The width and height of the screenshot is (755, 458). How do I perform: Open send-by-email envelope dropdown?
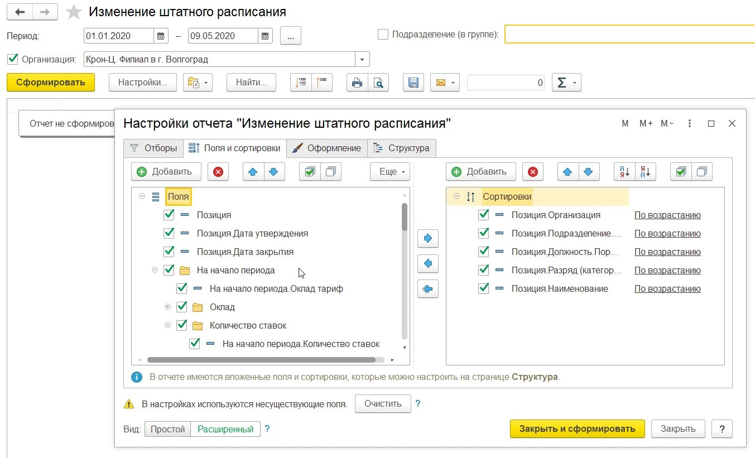(445, 83)
